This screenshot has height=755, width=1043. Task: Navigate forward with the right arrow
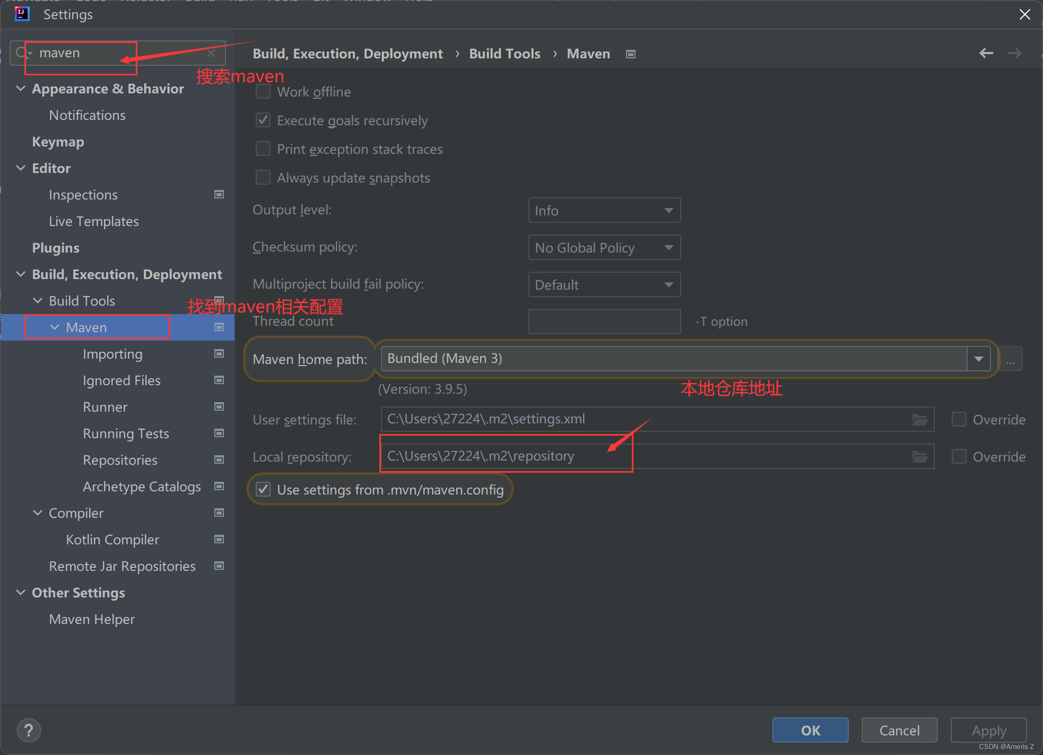click(x=1014, y=53)
